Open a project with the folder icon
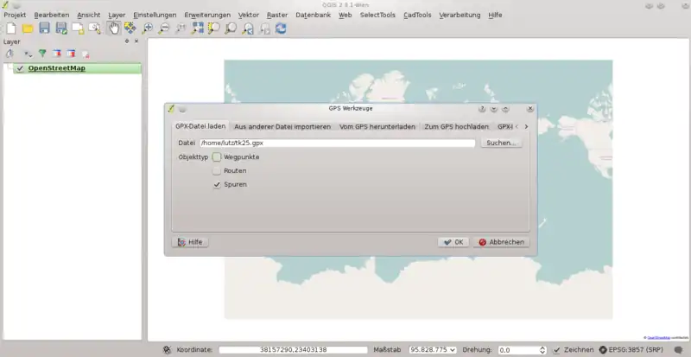Screen dimensions: 691x357 click(x=28, y=29)
